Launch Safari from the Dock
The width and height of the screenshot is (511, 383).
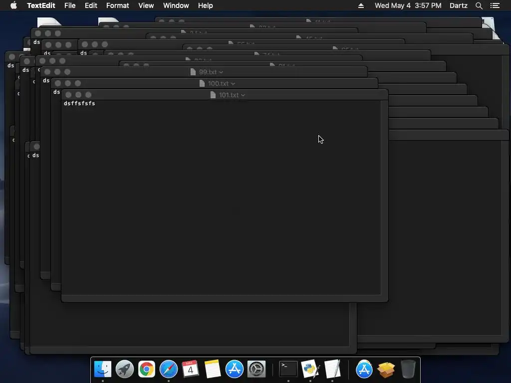click(169, 369)
